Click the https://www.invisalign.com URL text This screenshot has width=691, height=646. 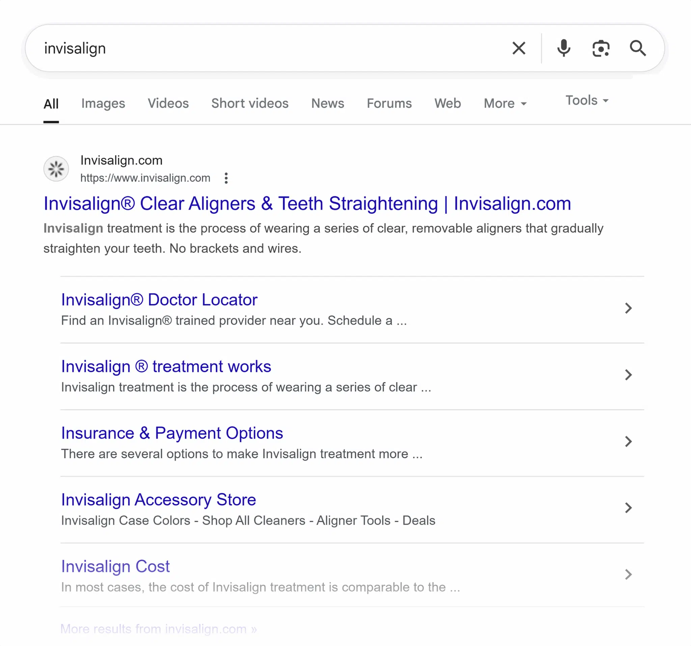pyautogui.click(x=145, y=178)
